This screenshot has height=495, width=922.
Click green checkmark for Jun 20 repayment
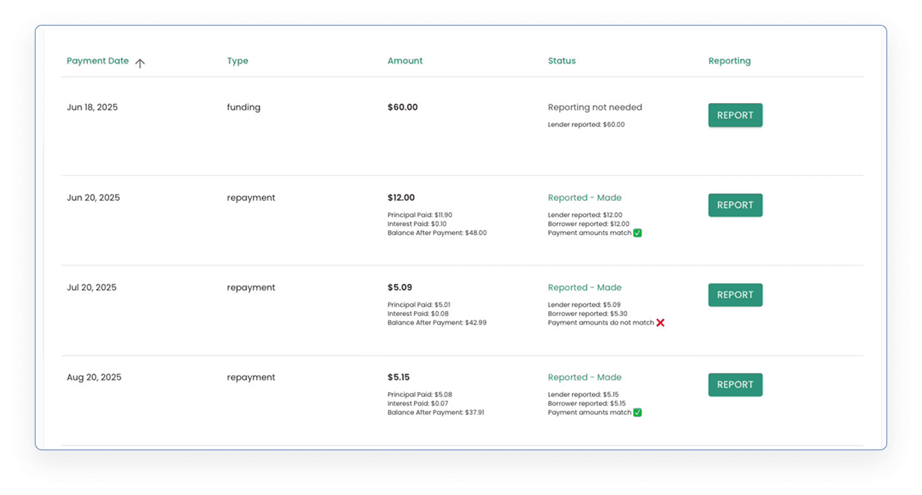click(x=637, y=233)
